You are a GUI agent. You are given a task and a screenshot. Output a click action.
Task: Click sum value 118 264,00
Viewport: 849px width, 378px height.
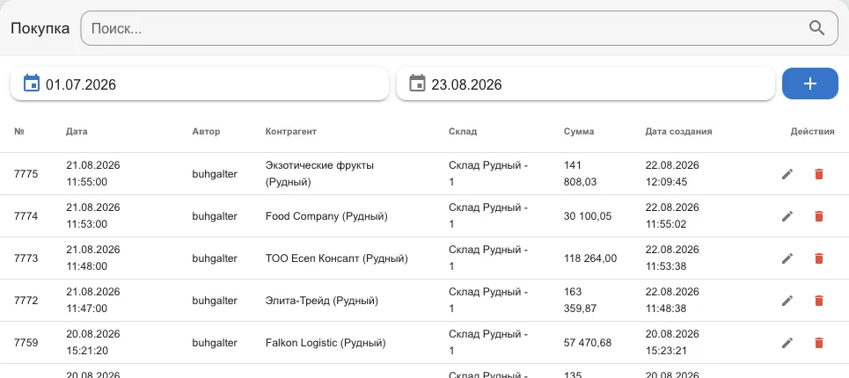[x=590, y=258]
